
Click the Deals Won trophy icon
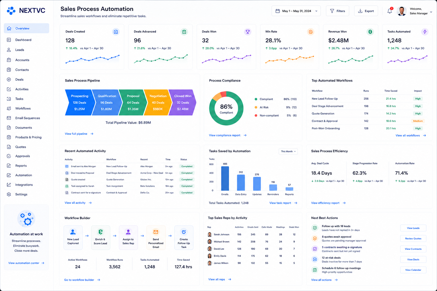(x=248, y=32)
